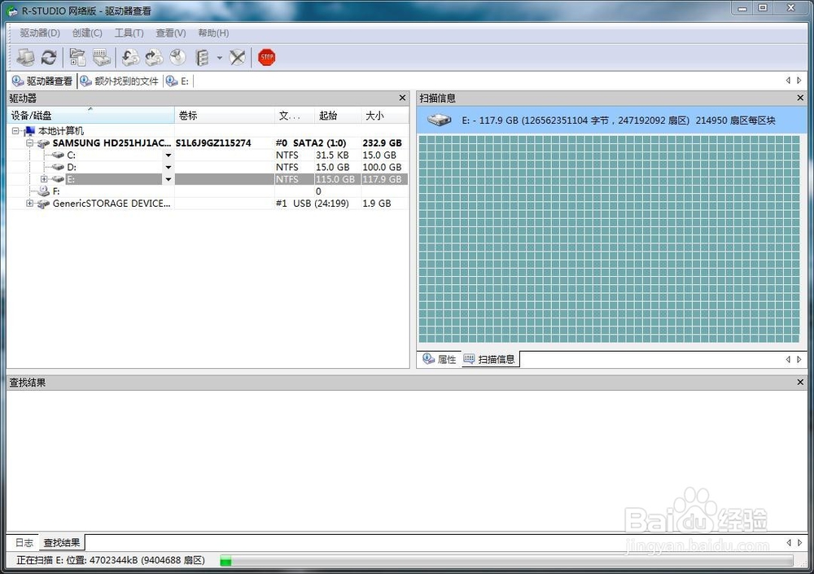Screen dimensions: 814x574
Task: Select the C: partition row
Action: pos(208,156)
